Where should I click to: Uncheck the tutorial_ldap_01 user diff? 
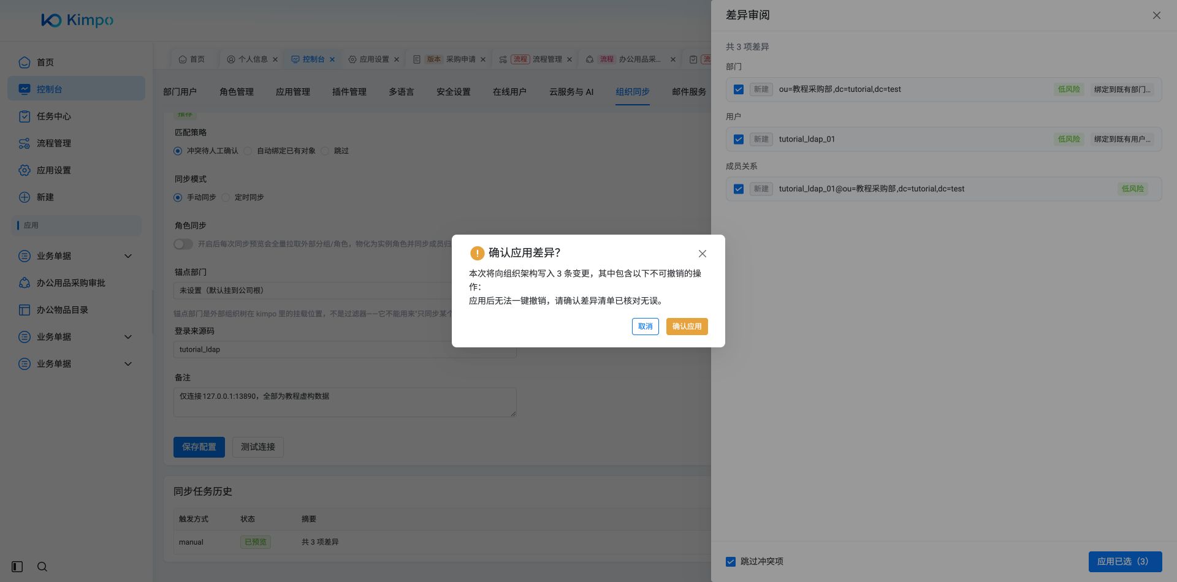[x=739, y=140]
